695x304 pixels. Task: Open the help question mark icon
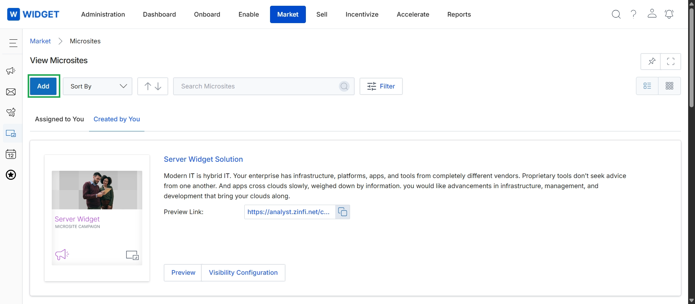pyautogui.click(x=633, y=14)
